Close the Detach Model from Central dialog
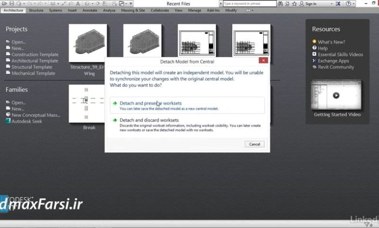 point(263,60)
